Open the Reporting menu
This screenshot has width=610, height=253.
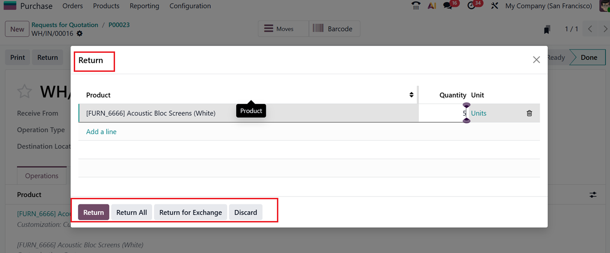click(144, 6)
